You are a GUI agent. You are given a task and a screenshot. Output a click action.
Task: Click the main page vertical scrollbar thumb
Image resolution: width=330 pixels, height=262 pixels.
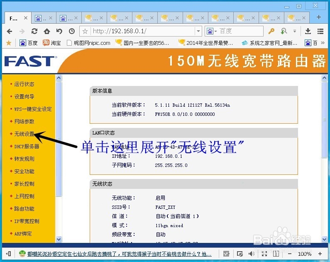coord(324,120)
